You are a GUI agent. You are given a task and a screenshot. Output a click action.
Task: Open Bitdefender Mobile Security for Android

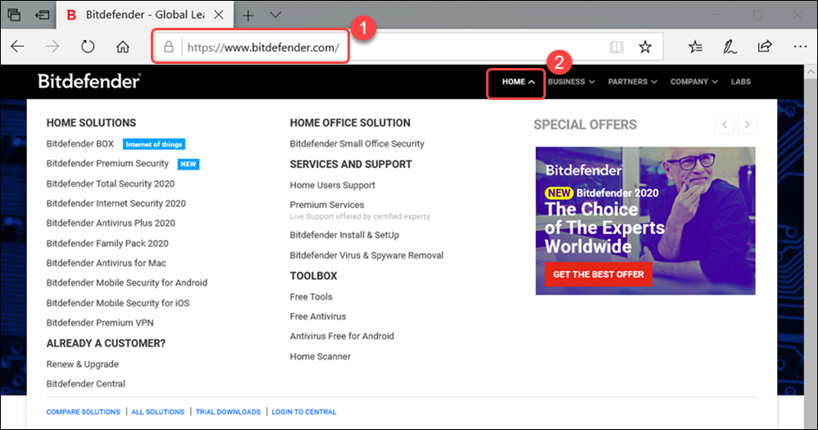click(x=127, y=283)
